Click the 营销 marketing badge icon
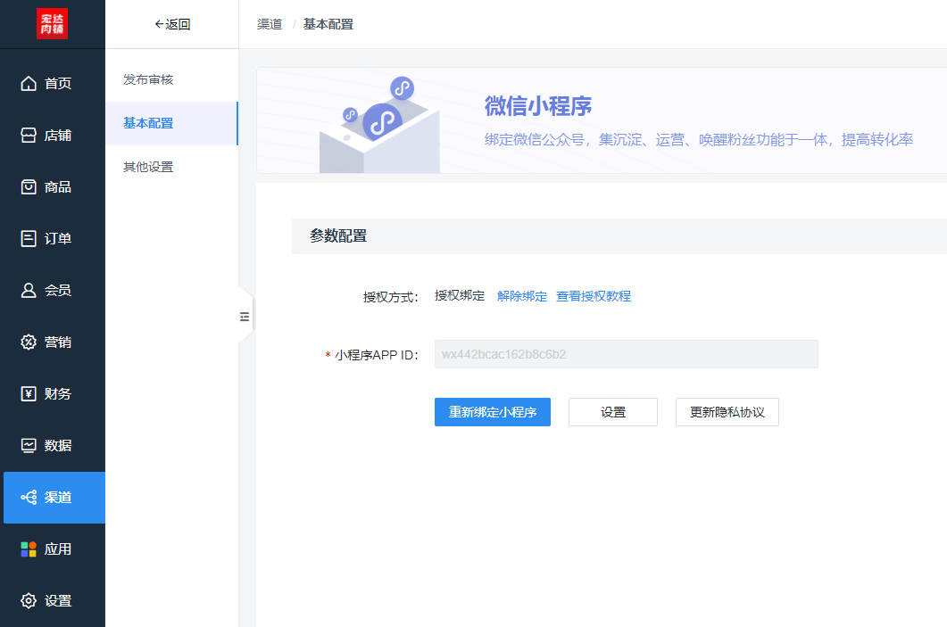The height and width of the screenshot is (627, 947). coord(29,342)
